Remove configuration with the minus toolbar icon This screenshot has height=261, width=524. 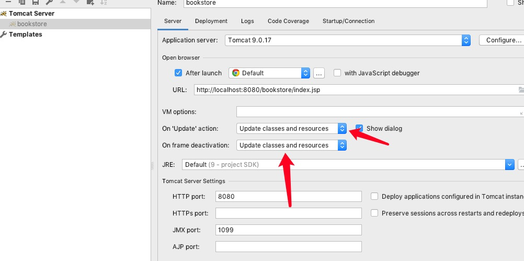(x=8, y=2)
